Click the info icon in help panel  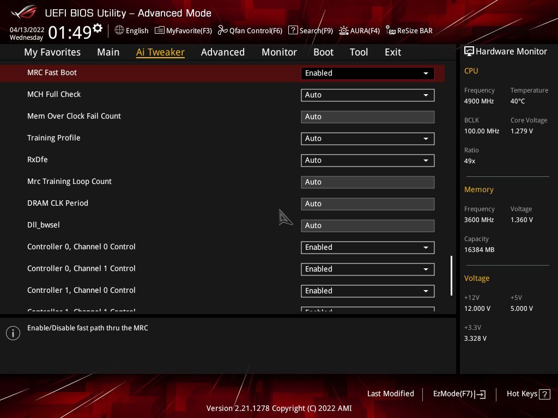13,333
